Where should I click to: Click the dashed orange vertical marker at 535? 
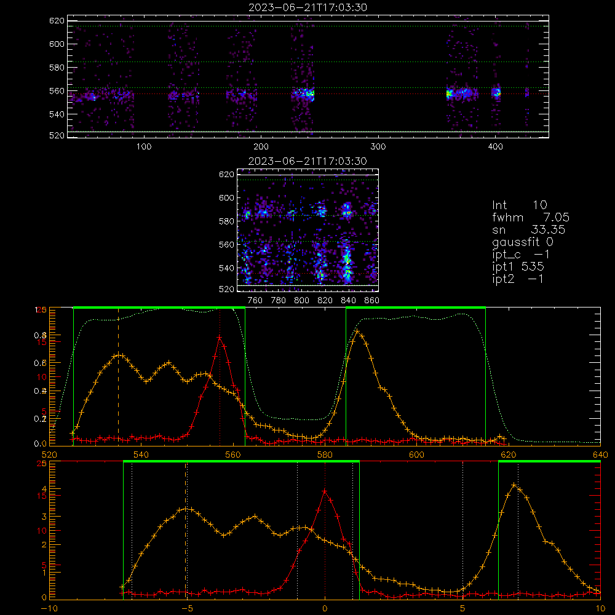pyautogui.click(x=119, y=376)
